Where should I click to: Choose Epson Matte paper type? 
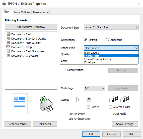(x=111, y=56)
